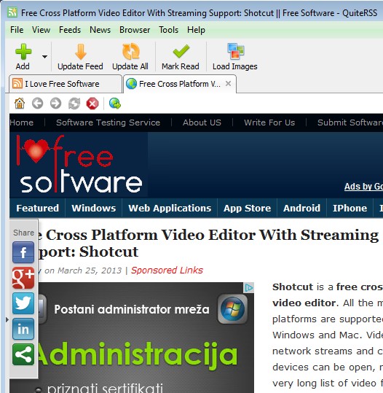Click the article headline title
Screen dimensions: 383x393
(208, 243)
